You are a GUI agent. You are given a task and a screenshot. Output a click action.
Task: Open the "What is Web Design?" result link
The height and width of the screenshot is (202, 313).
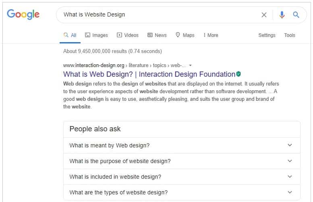pyautogui.click(x=149, y=74)
